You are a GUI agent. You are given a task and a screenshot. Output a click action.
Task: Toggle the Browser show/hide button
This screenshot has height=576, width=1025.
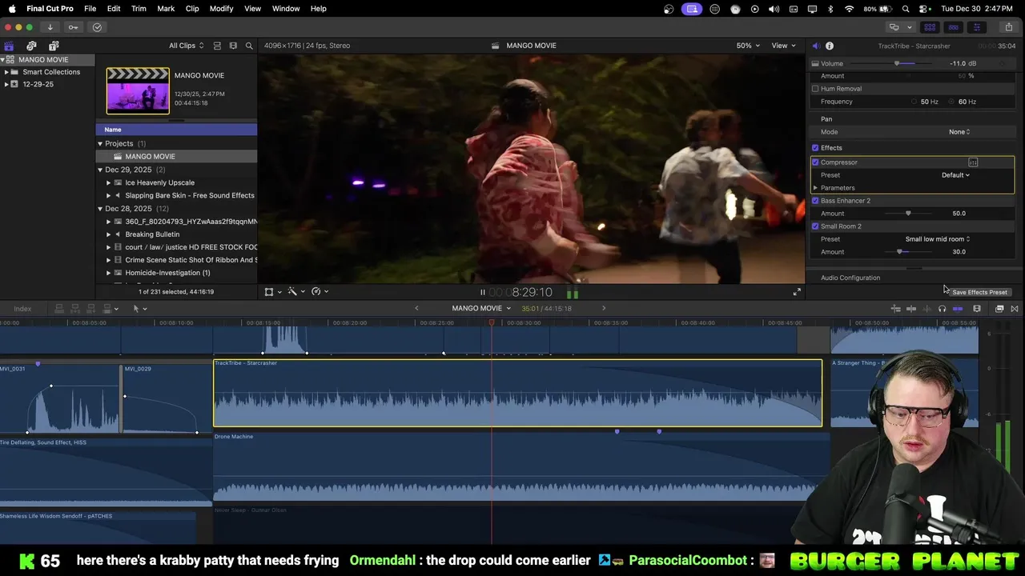[930, 27]
